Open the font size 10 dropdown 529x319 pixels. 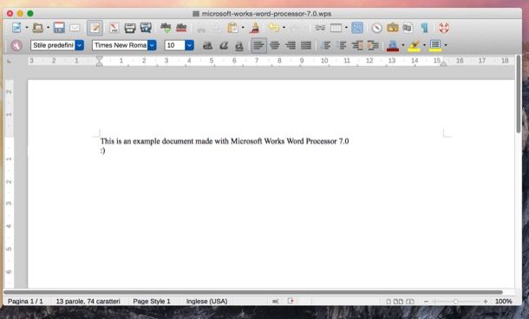pyautogui.click(x=189, y=45)
